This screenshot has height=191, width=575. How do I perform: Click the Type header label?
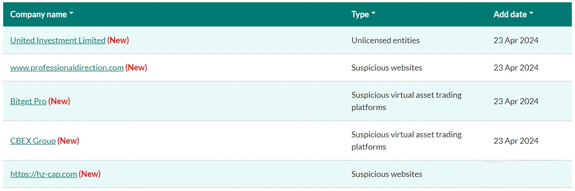pyautogui.click(x=360, y=14)
